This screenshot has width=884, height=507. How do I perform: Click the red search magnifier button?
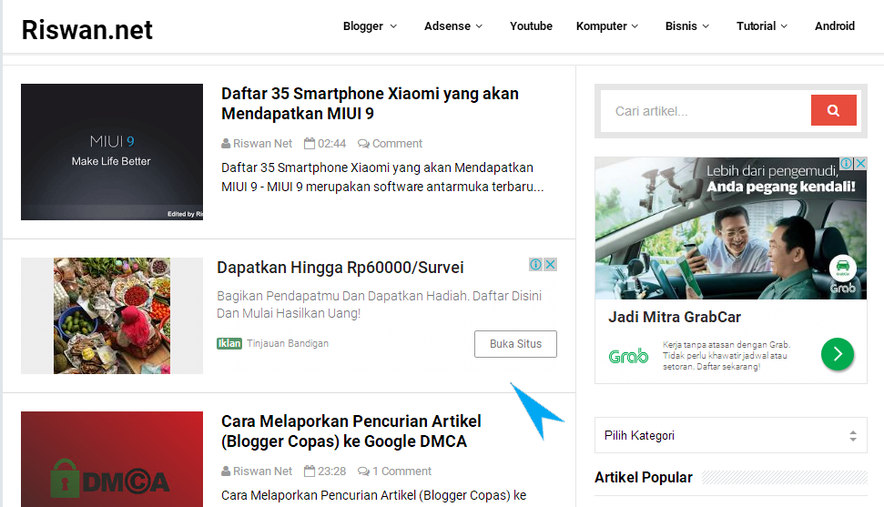(833, 110)
